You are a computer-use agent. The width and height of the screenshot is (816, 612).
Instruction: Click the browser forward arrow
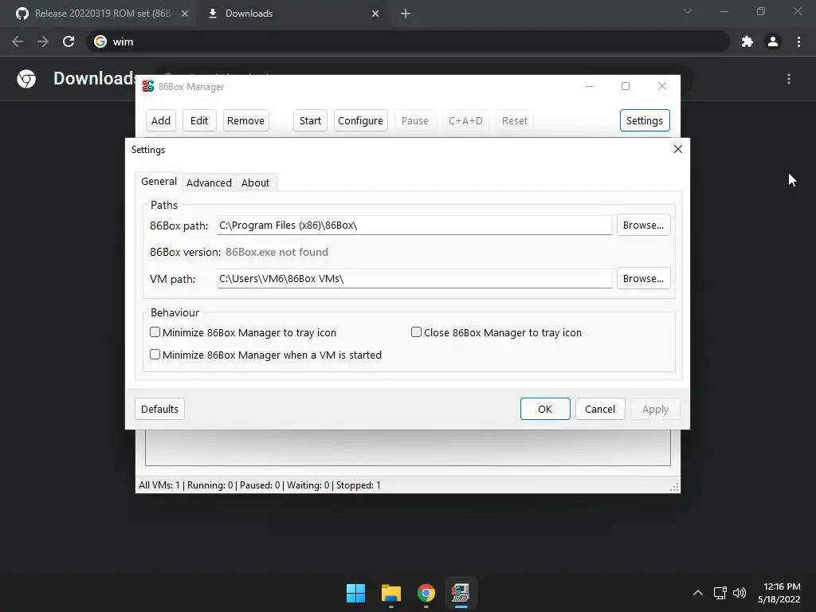click(x=43, y=41)
